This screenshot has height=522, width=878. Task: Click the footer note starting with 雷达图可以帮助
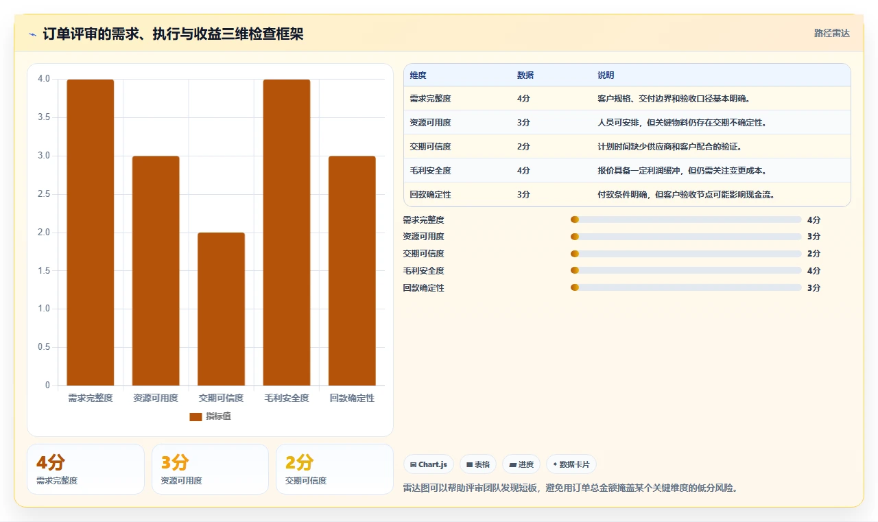click(570, 488)
